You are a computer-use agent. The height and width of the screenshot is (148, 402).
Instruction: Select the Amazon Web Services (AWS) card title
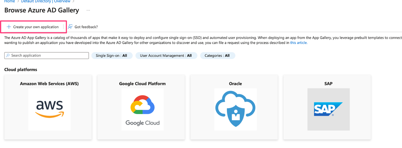49,84
